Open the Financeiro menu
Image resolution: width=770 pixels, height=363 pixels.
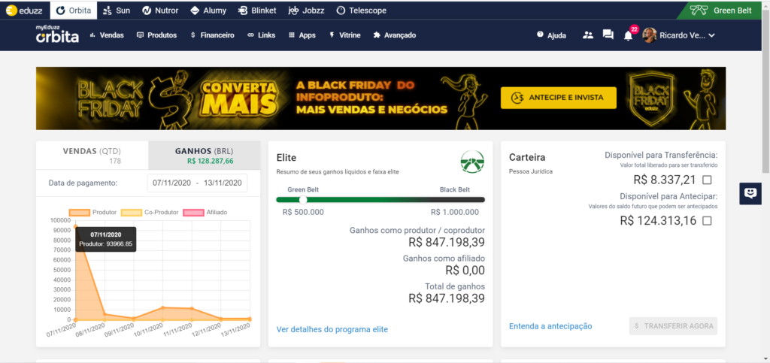click(x=212, y=35)
